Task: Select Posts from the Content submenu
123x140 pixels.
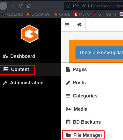Action: (x=76, y=83)
